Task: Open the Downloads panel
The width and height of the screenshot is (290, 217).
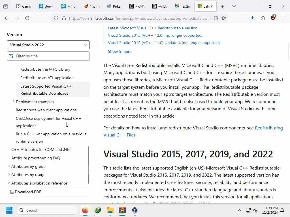Action: [x=252, y=18]
